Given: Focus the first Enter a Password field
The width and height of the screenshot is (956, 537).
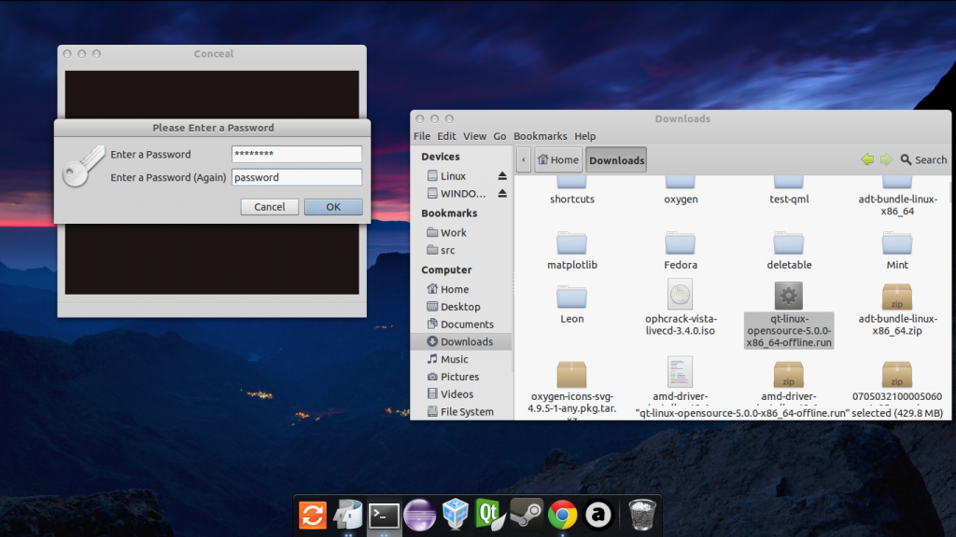Looking at the screenshot, I should (x=296, y=154).
